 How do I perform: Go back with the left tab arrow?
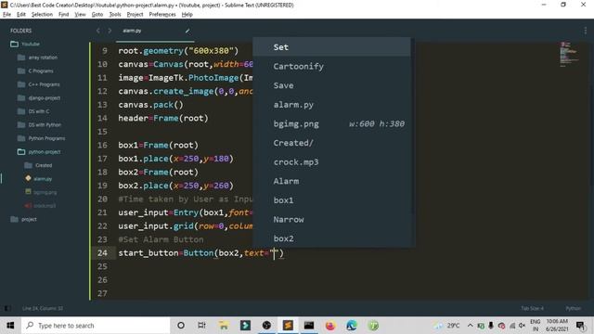[x=98, y=31]
